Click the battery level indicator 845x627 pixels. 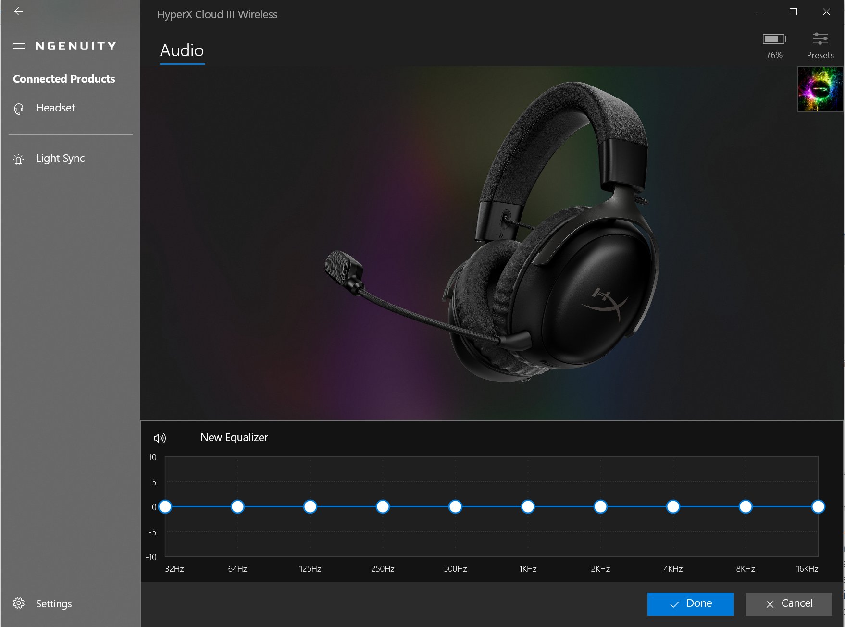[773, 39]
